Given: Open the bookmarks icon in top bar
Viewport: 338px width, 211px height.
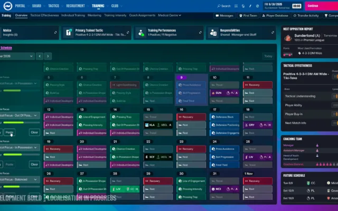Looking at the screenshot, I should [236, 6].
